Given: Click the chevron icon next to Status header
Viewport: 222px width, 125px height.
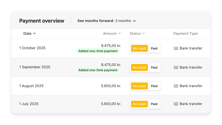Looking at the screenshot, I should pyautogui.click(x=144, y=33).
